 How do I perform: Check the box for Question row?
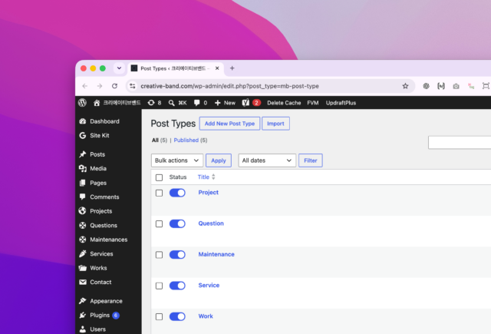coord(159,224)
